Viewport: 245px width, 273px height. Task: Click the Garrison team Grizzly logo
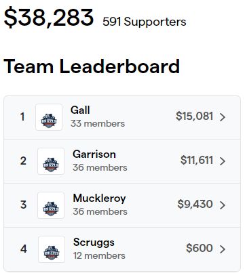tap(51, 161)
